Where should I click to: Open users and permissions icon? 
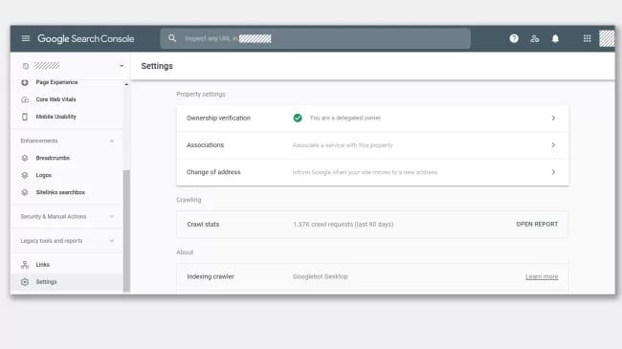click(535, 38)
